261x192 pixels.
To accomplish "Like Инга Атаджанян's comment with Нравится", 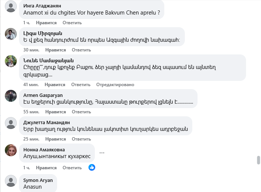I will click(46, 23).
